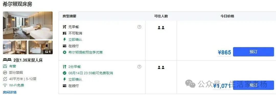Click the help icon beside 无早餐
Viewport: 276px width, 95px height.
(139, 27)
